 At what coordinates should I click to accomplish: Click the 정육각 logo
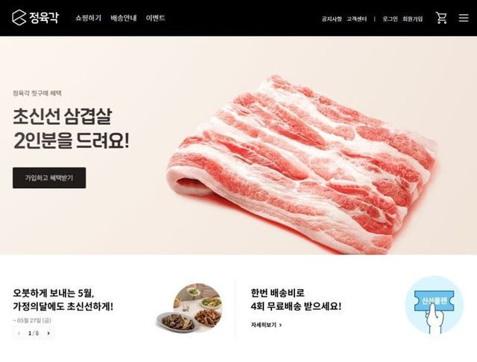click(35, 18)
